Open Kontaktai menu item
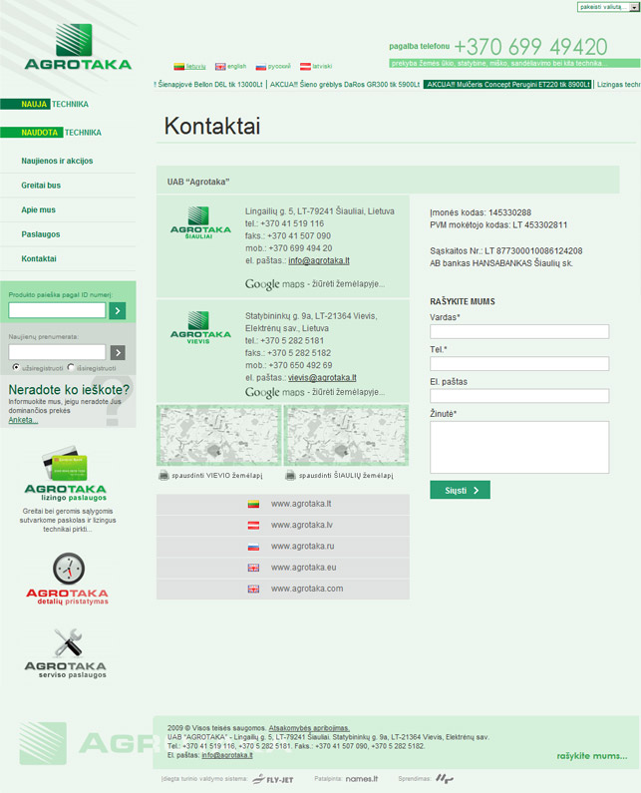This screenshot has height=793, width=641. click(x=39, y=258)
